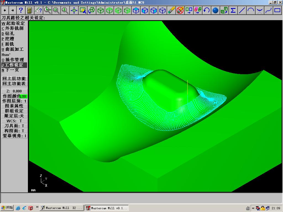Click the green cubes solids icon
This screenshot has width=283, height=212.
point(224,10)
